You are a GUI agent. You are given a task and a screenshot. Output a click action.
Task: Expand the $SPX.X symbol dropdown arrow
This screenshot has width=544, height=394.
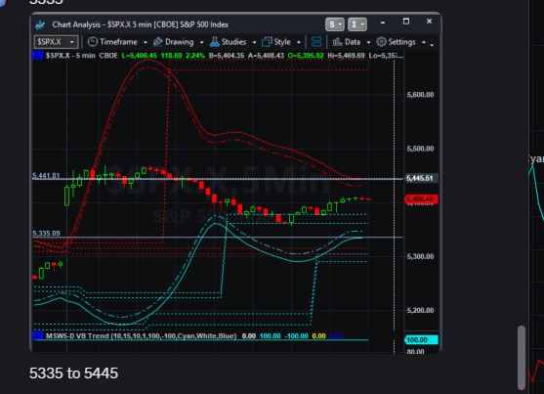[x=72, y=42]
